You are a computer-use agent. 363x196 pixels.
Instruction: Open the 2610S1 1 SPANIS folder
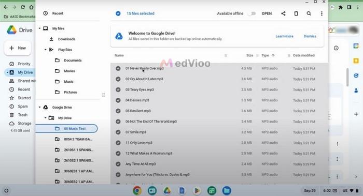pos(79,150)
